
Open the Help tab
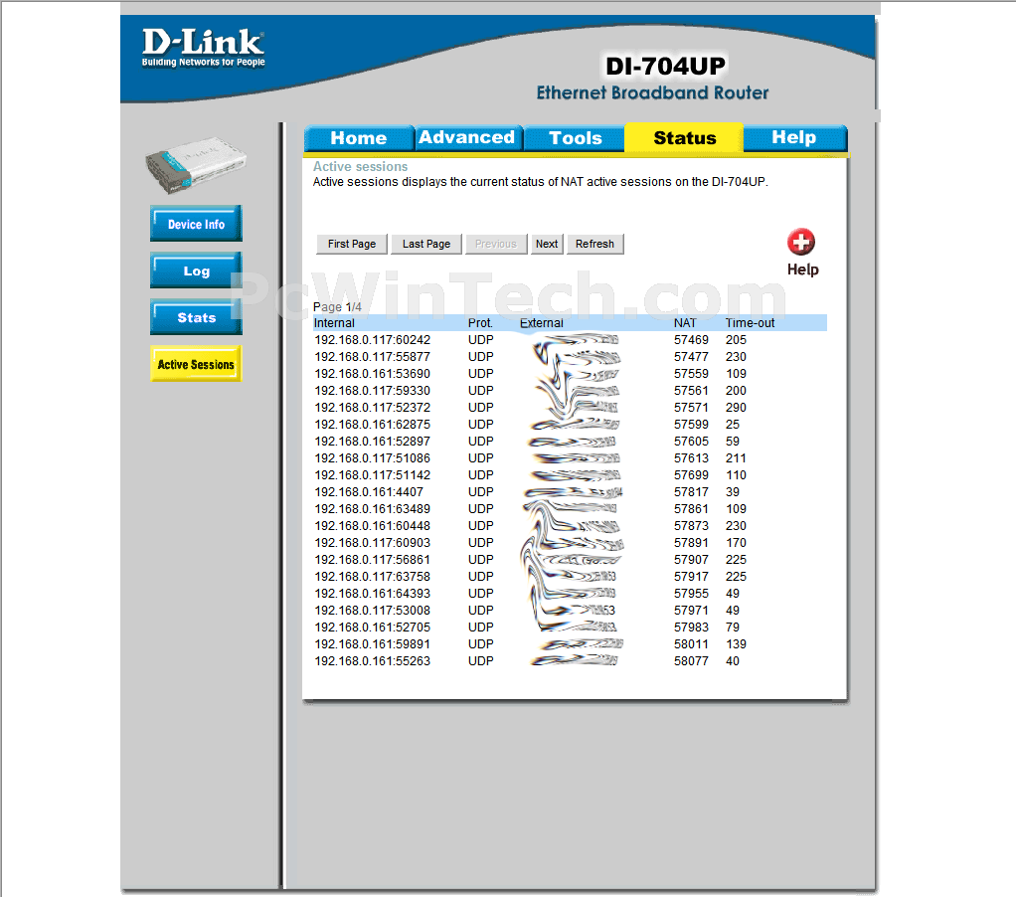click(x=794, y=138)
